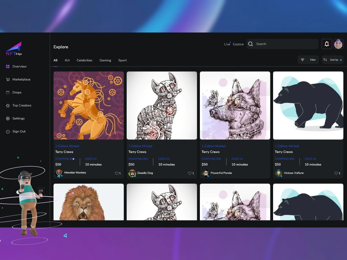Open the steampunk cat artwork in first row
The height and width of the screenshot is (260, 347).
162,105
